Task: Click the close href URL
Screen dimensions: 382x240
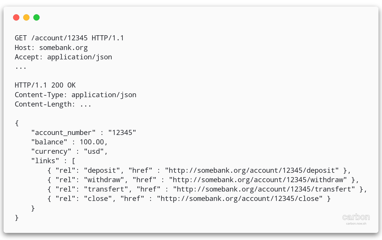Action: coord(240,199)
